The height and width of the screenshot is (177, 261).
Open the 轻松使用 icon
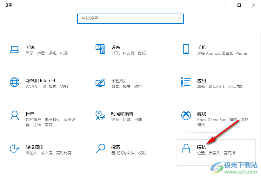click(15, 149)
